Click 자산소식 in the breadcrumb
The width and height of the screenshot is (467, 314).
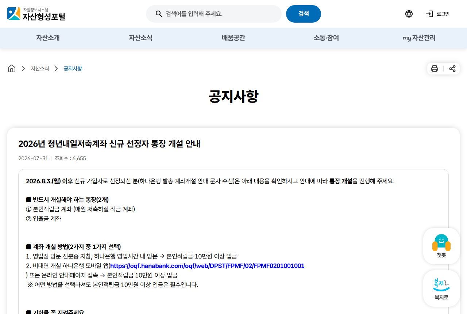40,69
